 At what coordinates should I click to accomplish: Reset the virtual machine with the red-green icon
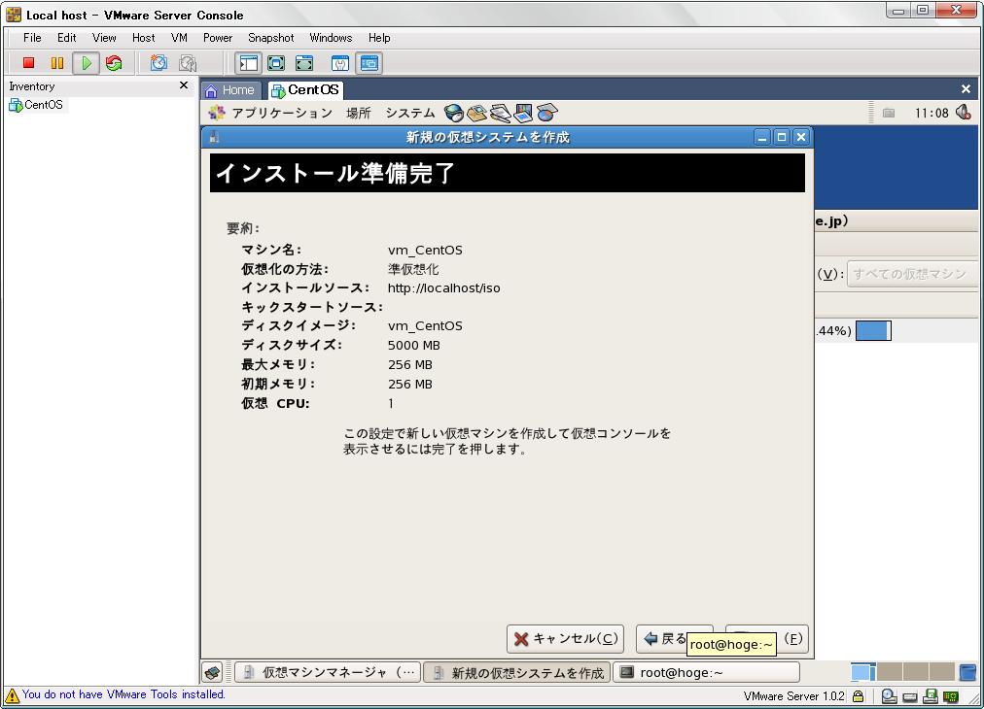click(x=114, y=63)
